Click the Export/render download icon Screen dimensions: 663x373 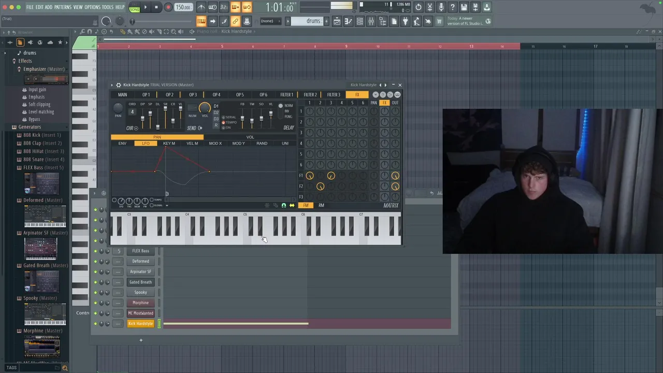click(487, 7)
